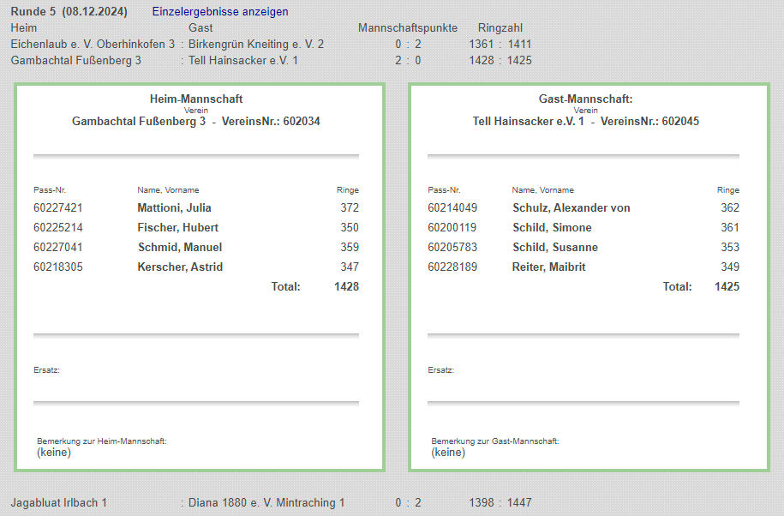Screen dimensions: 784x516
Task: Select shooter name Mattioni, Julia
Action: point(174,207)
